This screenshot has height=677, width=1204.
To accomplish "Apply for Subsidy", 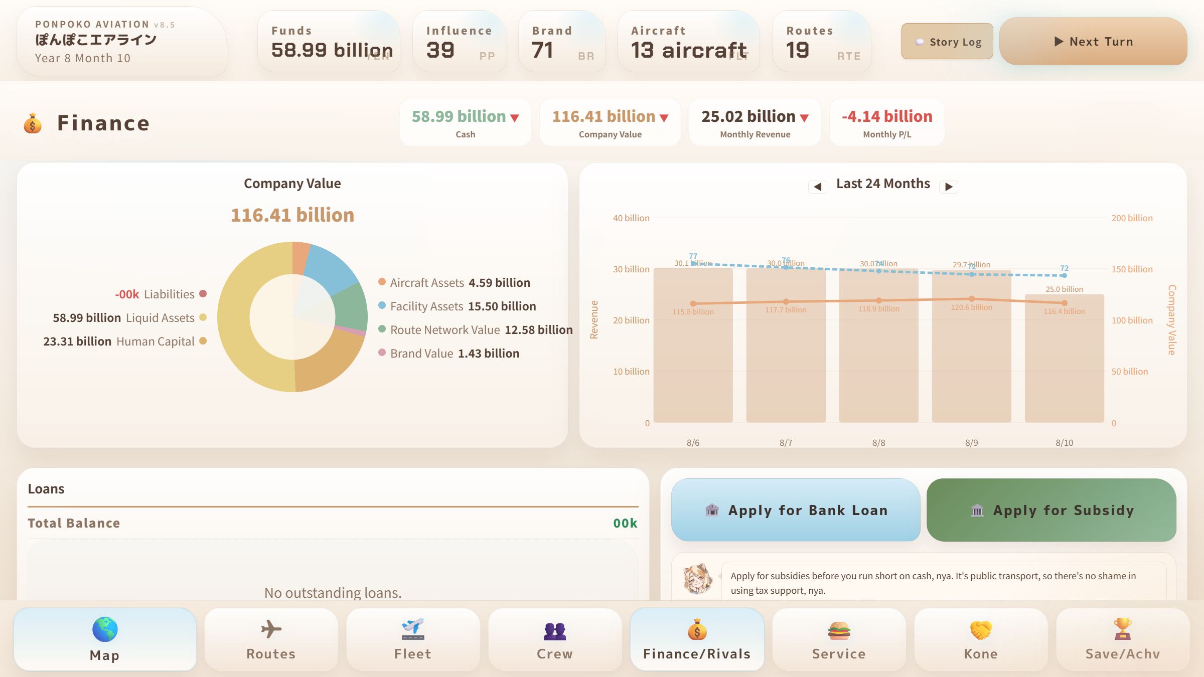I will [1051, 510].
